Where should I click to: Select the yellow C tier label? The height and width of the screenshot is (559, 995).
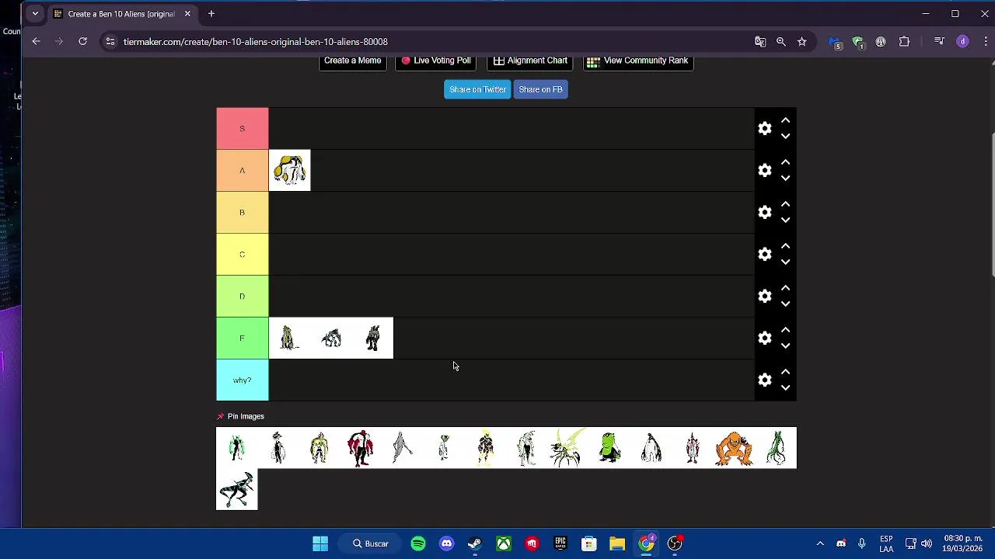(242, 254)
